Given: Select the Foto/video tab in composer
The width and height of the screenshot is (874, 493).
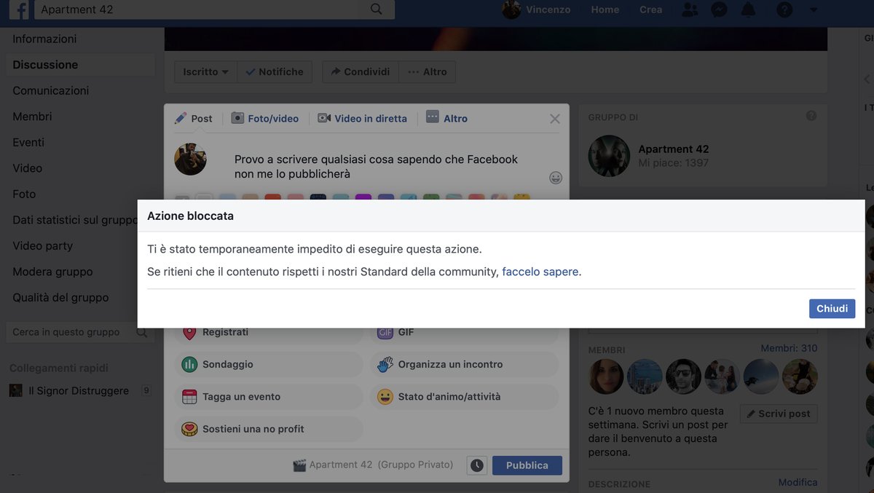Looking at the screenshot, I should pyautogui.click(x=265, y=119).
